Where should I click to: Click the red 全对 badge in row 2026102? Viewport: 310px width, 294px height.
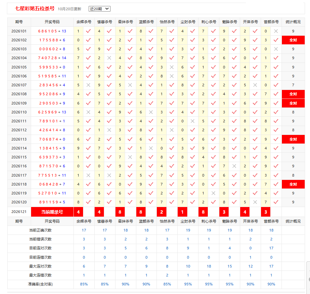tap(293, 40)
